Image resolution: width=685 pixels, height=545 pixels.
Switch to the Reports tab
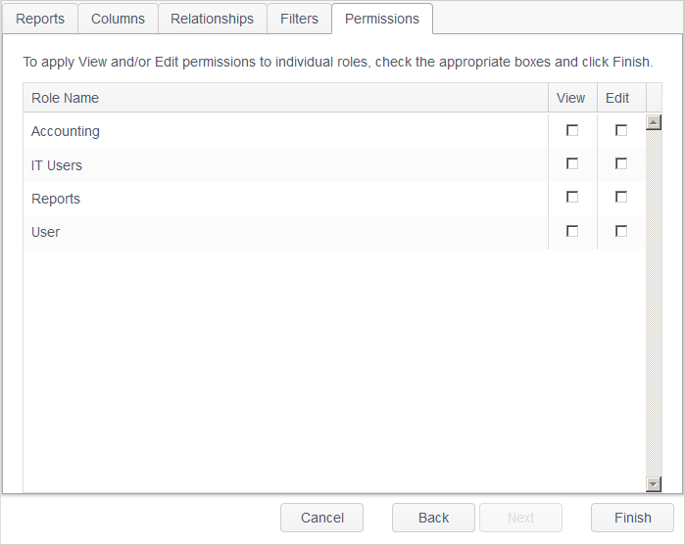coord(40,19)
